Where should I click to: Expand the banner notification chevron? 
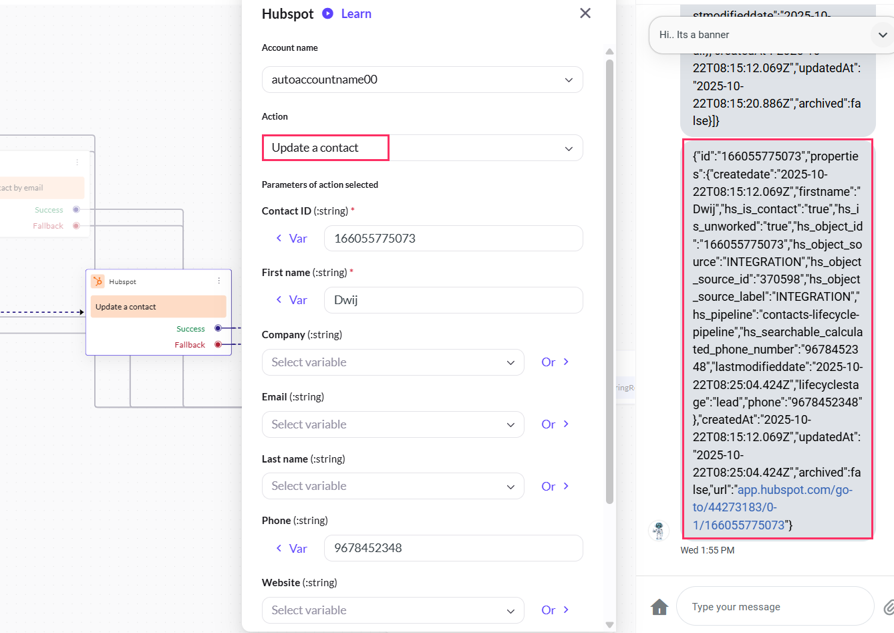tap(882, 35)
